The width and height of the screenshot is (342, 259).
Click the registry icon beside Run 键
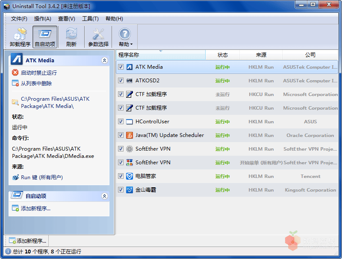[15, 178]
